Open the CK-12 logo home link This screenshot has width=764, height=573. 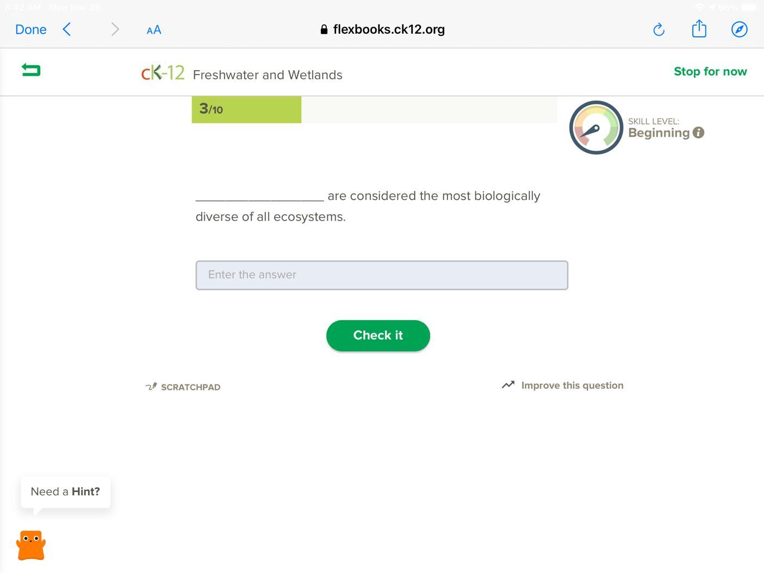tap(163, 73)
